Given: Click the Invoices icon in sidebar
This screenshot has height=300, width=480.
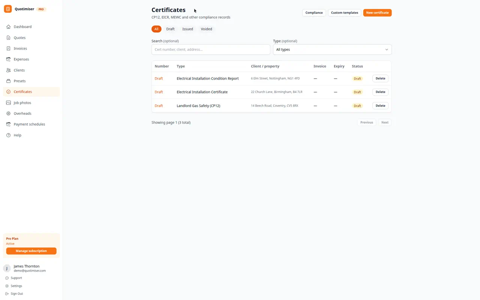Looking at the screenshot, I should click(x=8, y=48).
